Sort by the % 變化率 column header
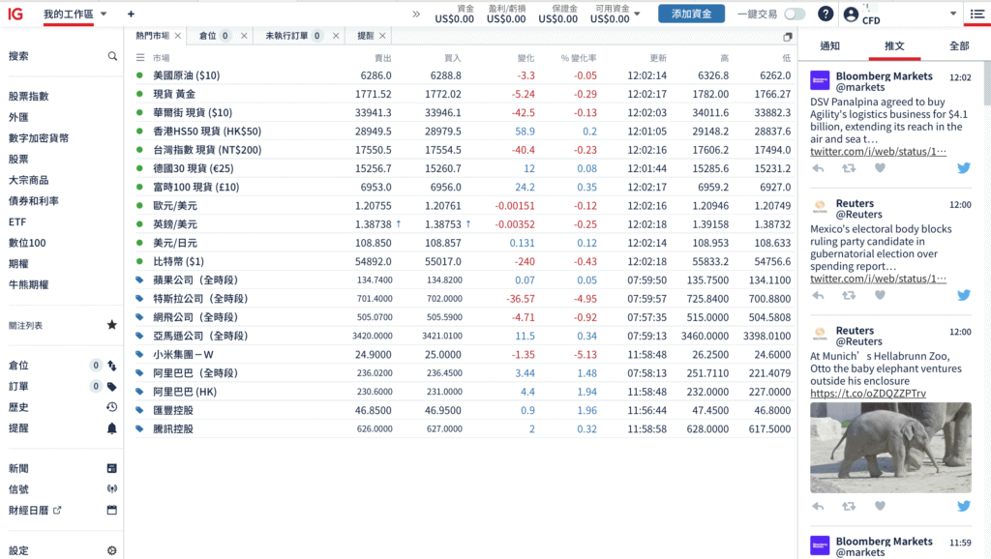The image size is (991, 559). [x=579, y=58]
